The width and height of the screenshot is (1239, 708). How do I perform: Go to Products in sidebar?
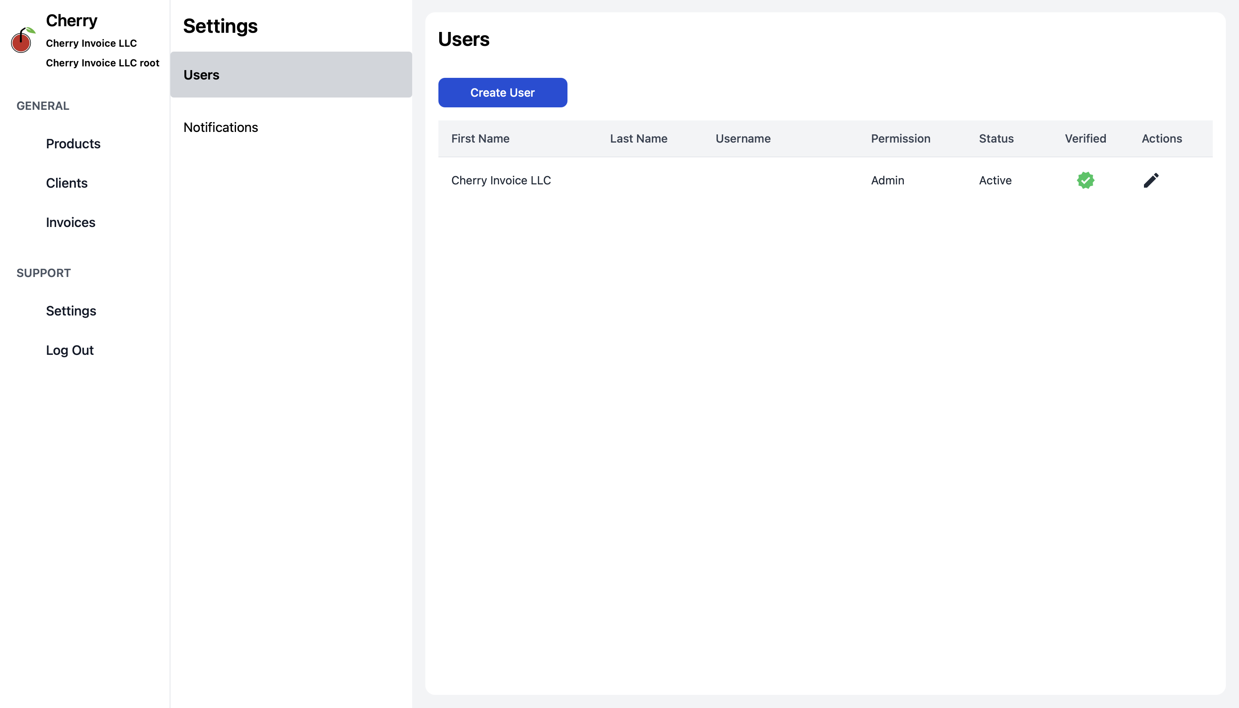(x=73, y=144)
